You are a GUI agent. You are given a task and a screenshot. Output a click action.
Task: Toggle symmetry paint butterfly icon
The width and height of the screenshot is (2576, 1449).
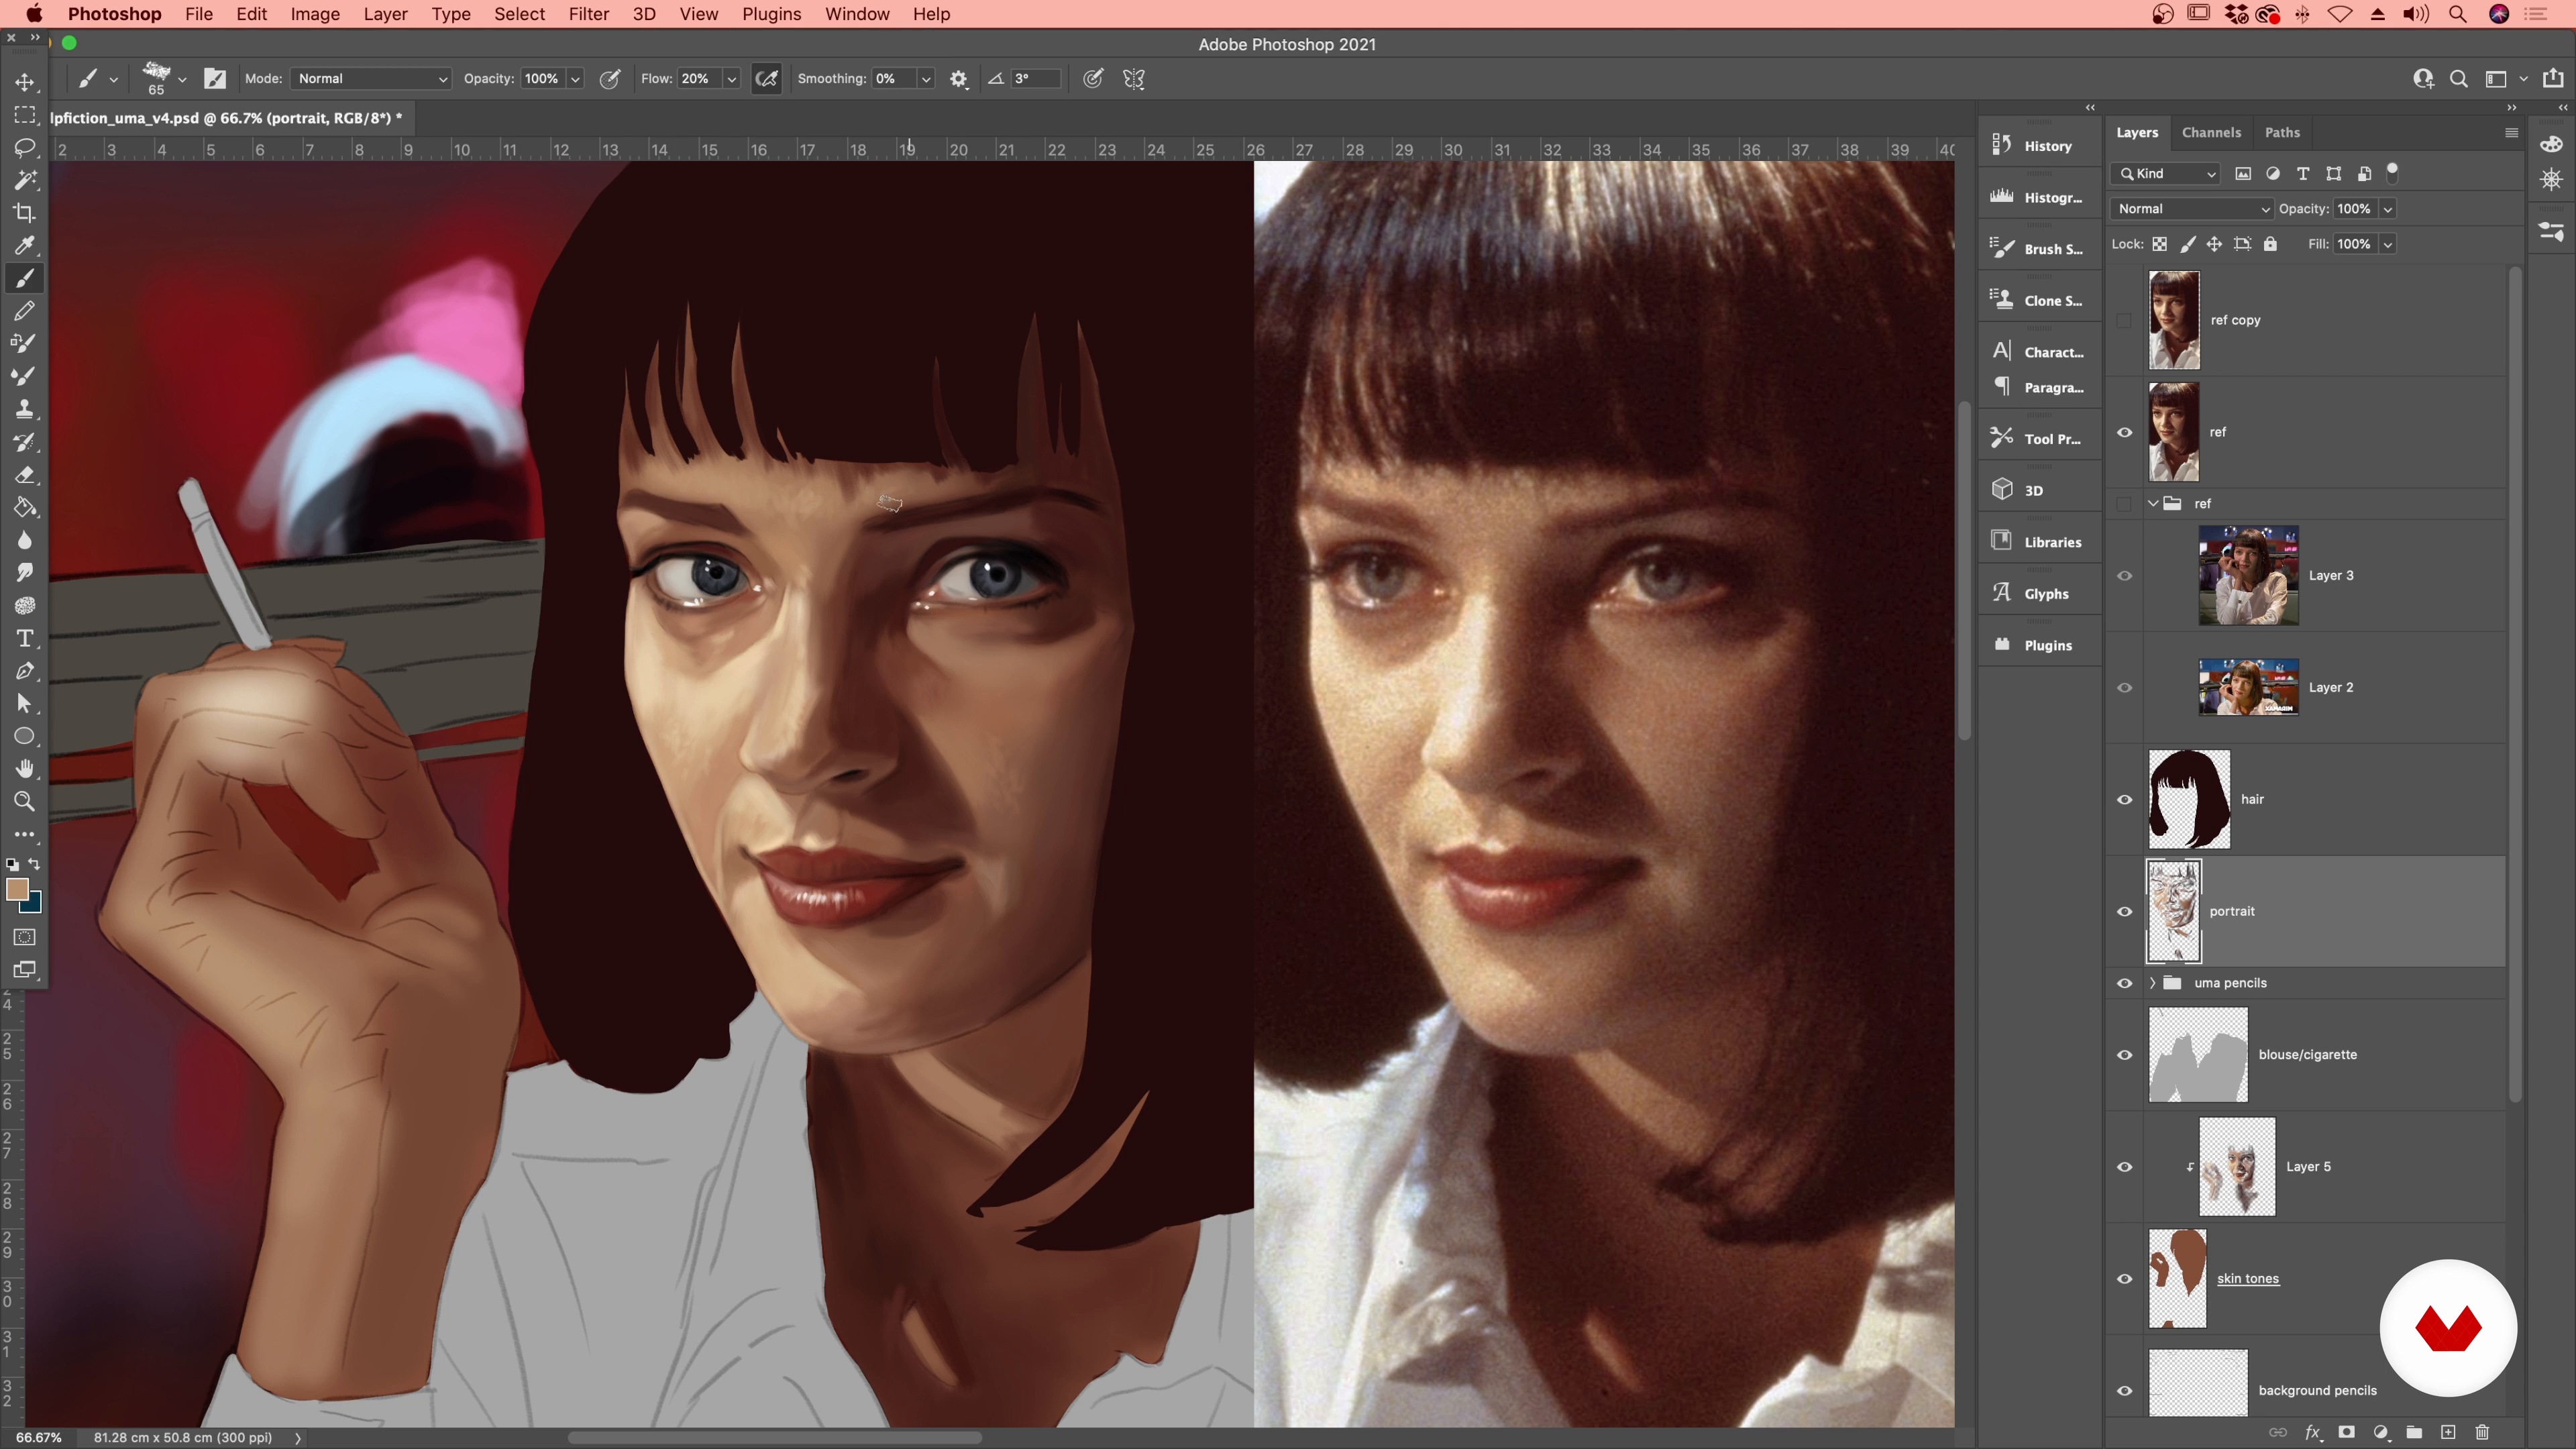pos(1134,79)
